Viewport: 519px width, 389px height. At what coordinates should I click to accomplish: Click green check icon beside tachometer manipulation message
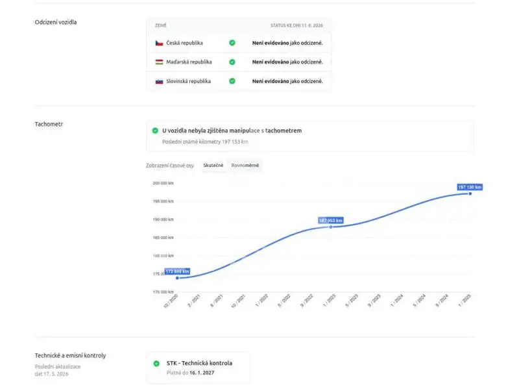pyautogui.click(x=155, y=131)
